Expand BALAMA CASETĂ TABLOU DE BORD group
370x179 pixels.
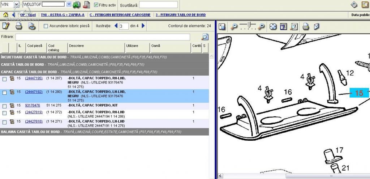(x=104, y=132)
